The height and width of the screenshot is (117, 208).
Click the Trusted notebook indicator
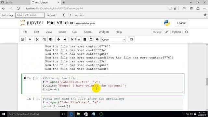157,32
